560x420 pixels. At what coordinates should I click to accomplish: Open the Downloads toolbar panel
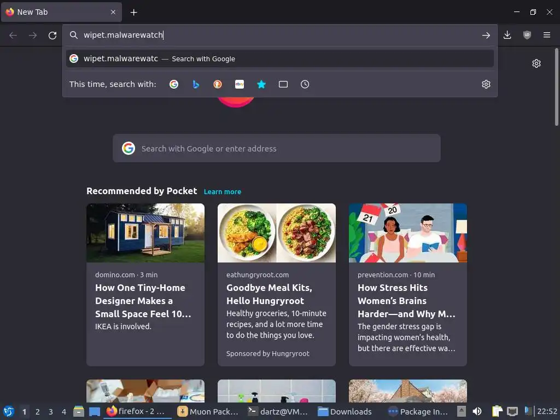point(507,35)
